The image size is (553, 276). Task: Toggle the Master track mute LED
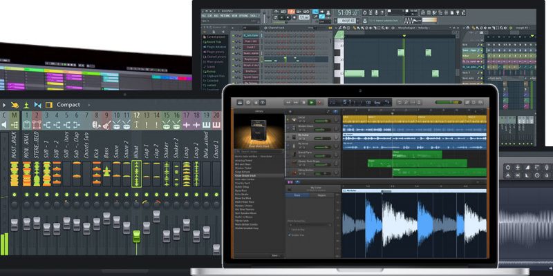(x=14, y=195)
